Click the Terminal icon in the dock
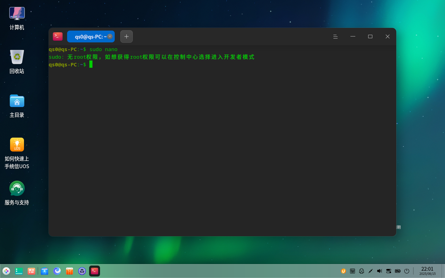The height and width of the screenshot is (278, 445). (x=95, y=271)
